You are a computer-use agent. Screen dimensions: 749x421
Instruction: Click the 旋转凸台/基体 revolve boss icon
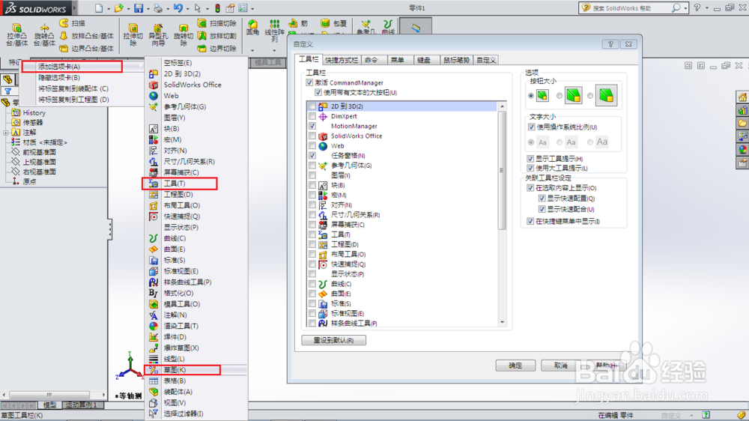(44, 28)
